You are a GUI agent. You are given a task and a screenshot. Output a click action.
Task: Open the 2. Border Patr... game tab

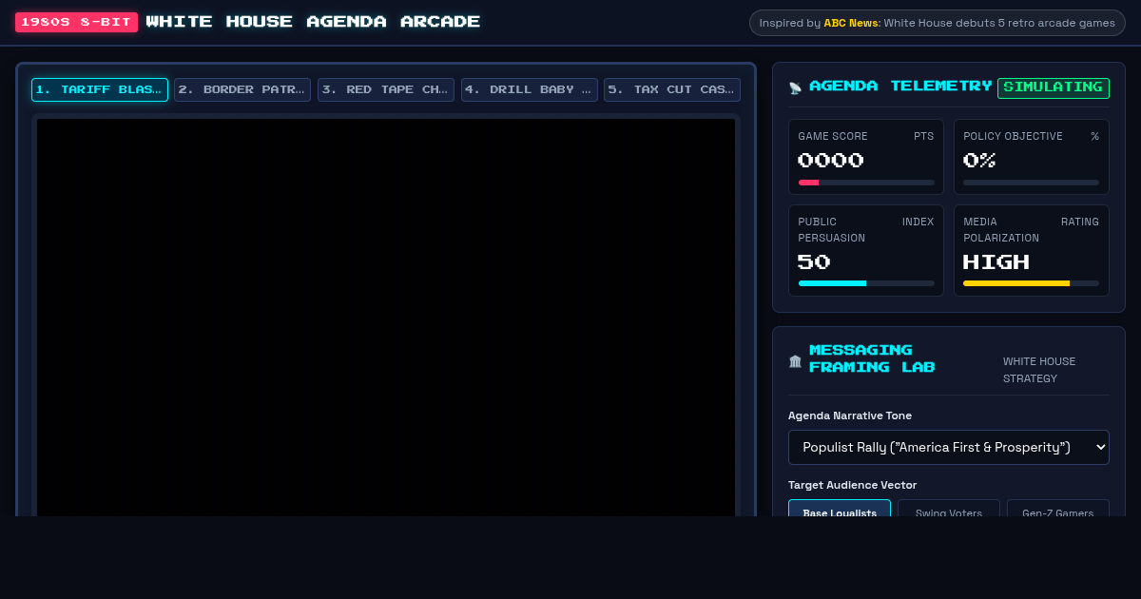242,89
